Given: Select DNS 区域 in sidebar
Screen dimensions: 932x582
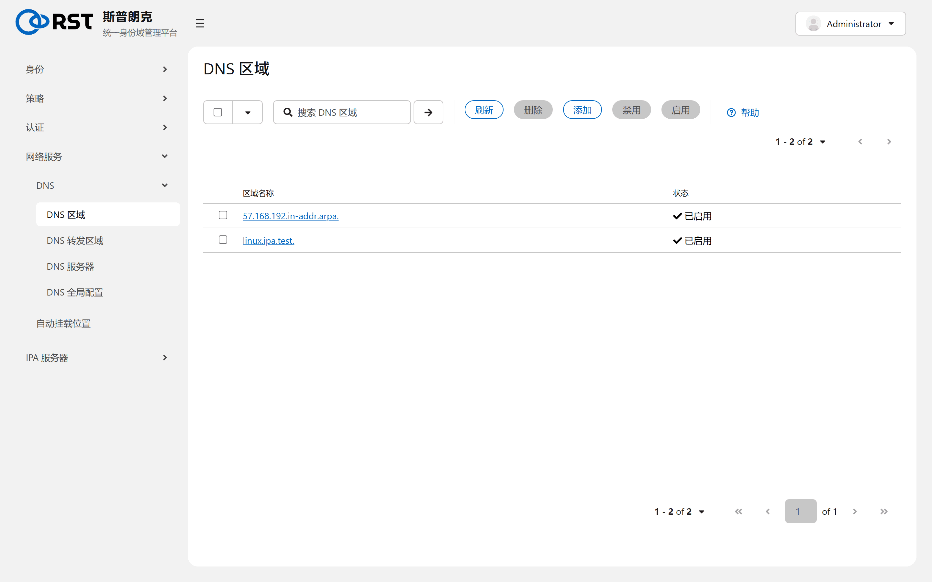Looking at the screenshot, I should point(108,215).
